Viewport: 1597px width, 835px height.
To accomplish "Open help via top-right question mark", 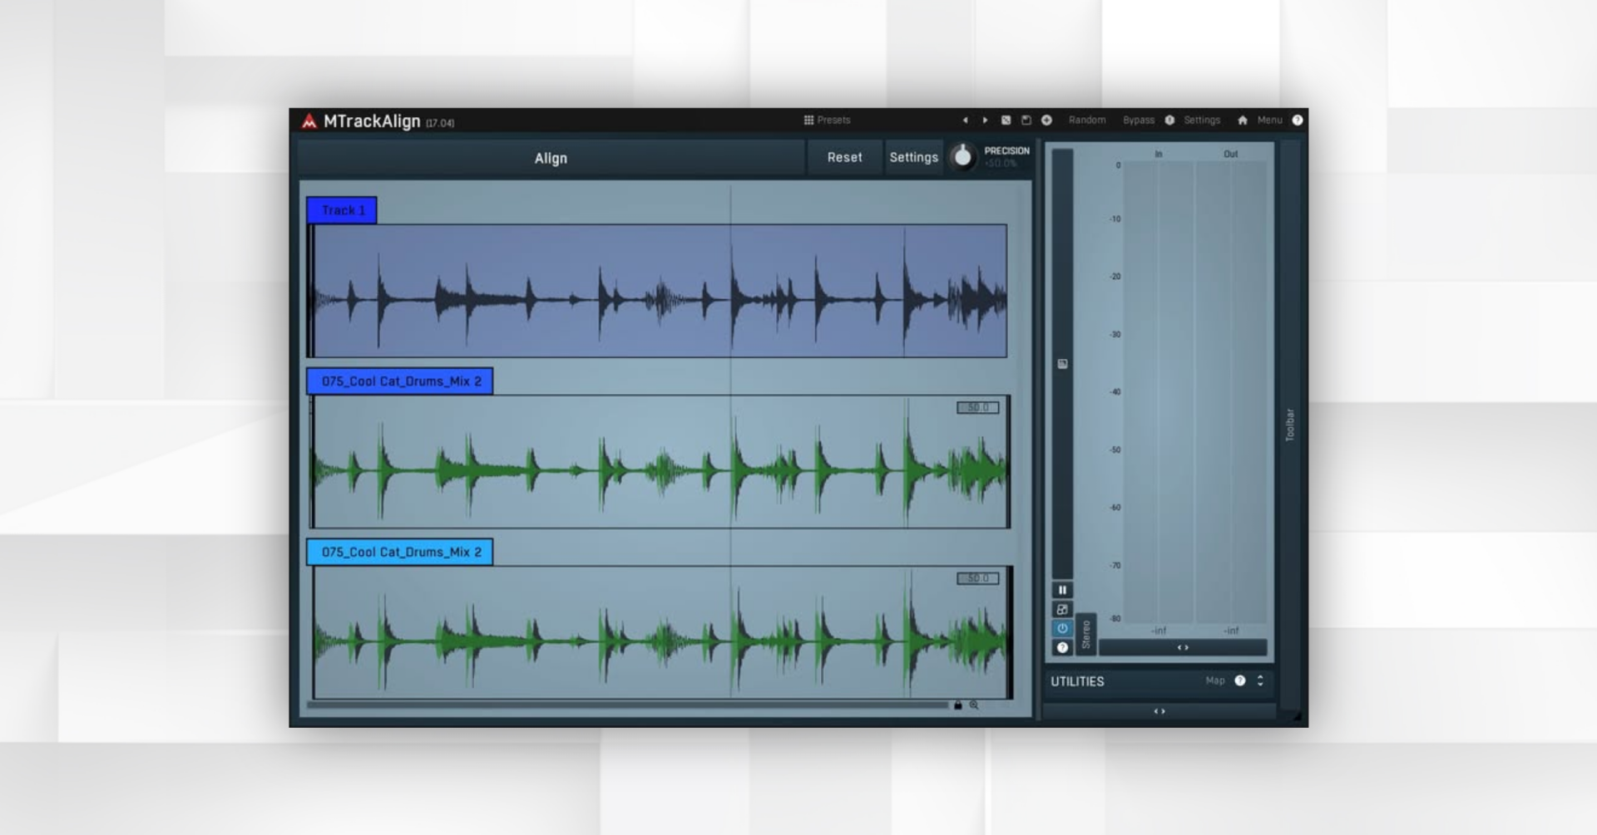I will point(1297,120).
